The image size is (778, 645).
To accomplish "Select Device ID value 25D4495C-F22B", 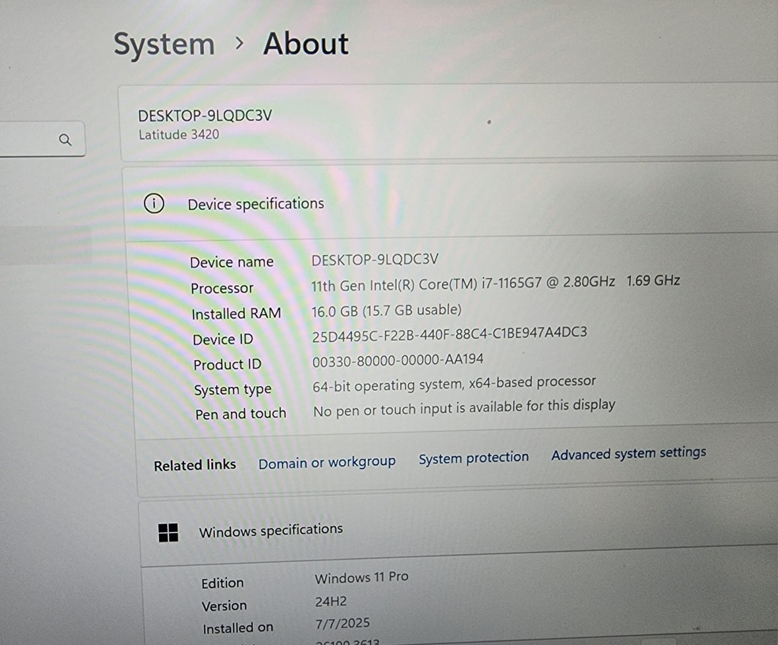I will click(x=449, y=334).
